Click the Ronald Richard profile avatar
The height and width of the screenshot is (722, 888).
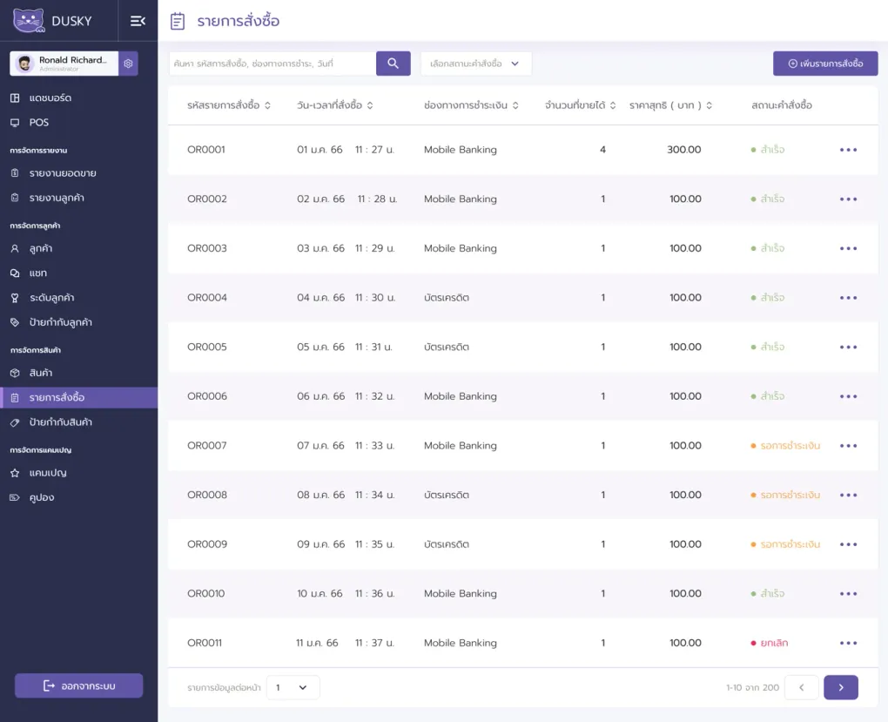click(x=24, y=64)
